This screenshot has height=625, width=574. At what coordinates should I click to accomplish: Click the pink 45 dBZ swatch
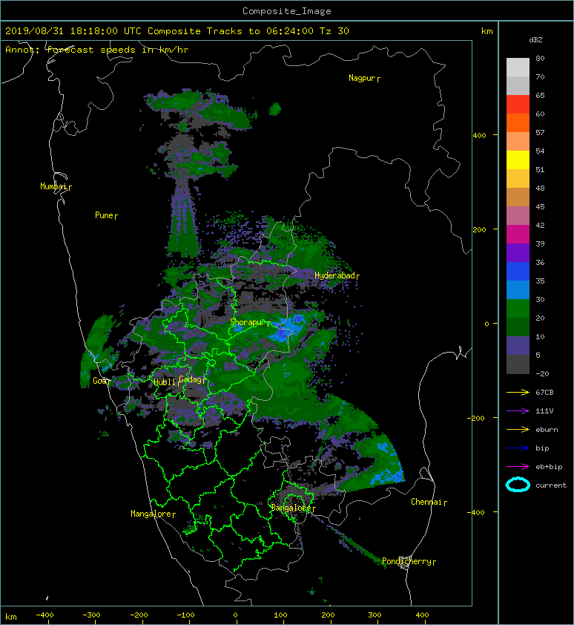tap(518, 216)
